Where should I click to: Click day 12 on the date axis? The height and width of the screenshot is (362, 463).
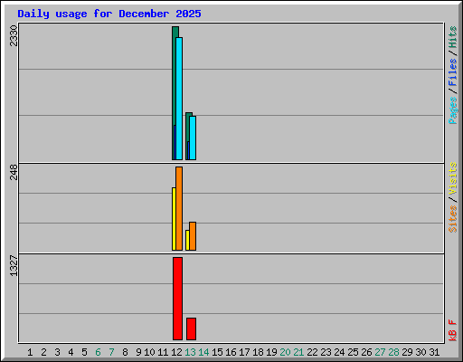176,352
